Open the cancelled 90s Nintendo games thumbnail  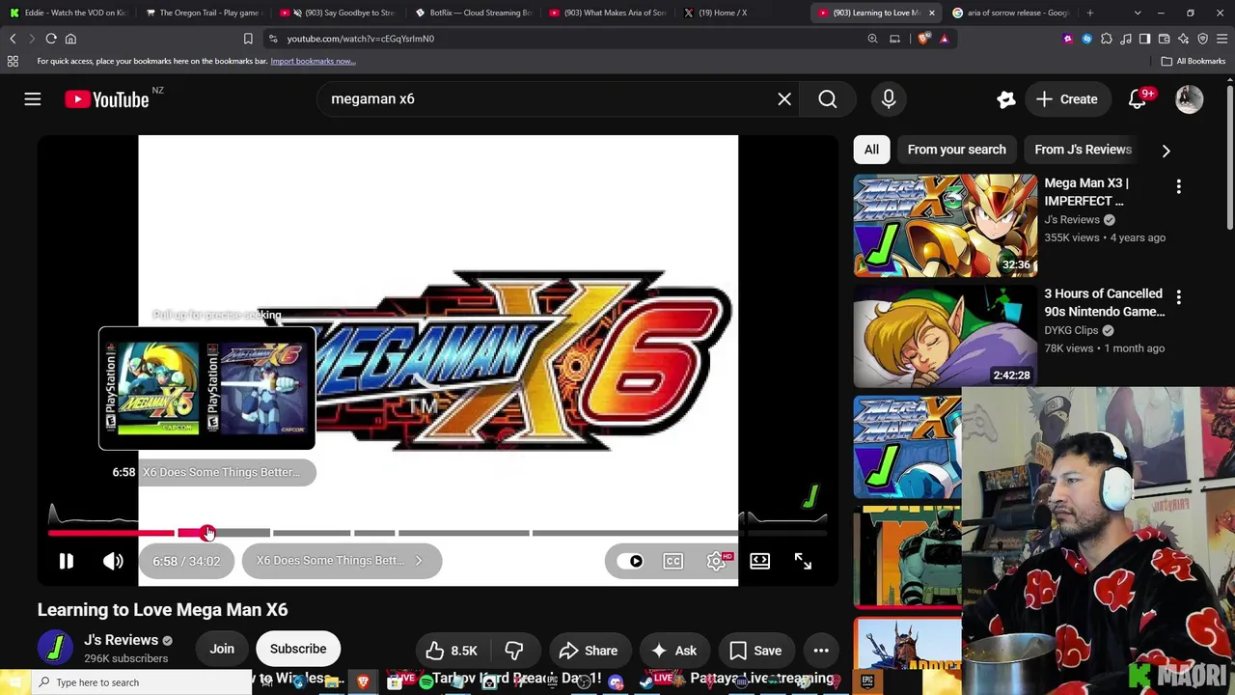(x=946, y=337)
